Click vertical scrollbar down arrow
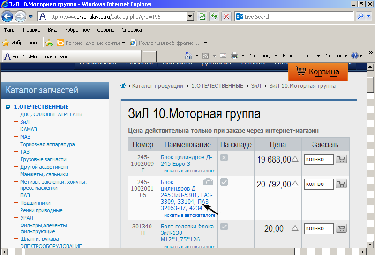375x255 pixels. click(370, 244)
